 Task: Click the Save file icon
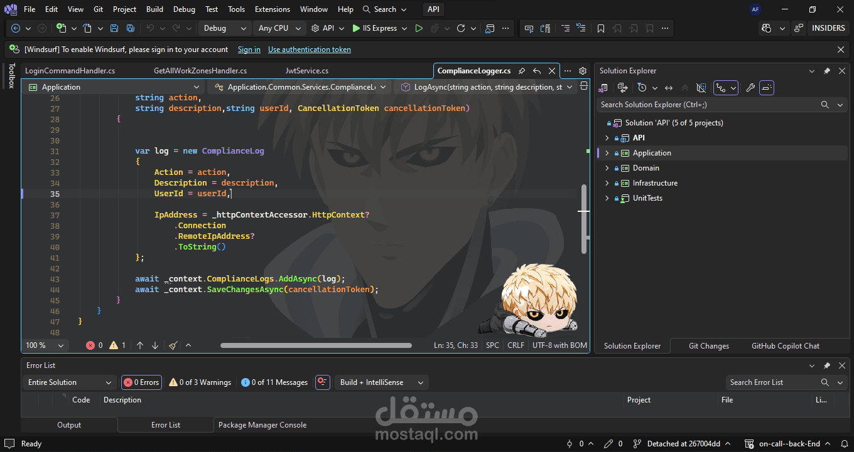pos(114,28)
